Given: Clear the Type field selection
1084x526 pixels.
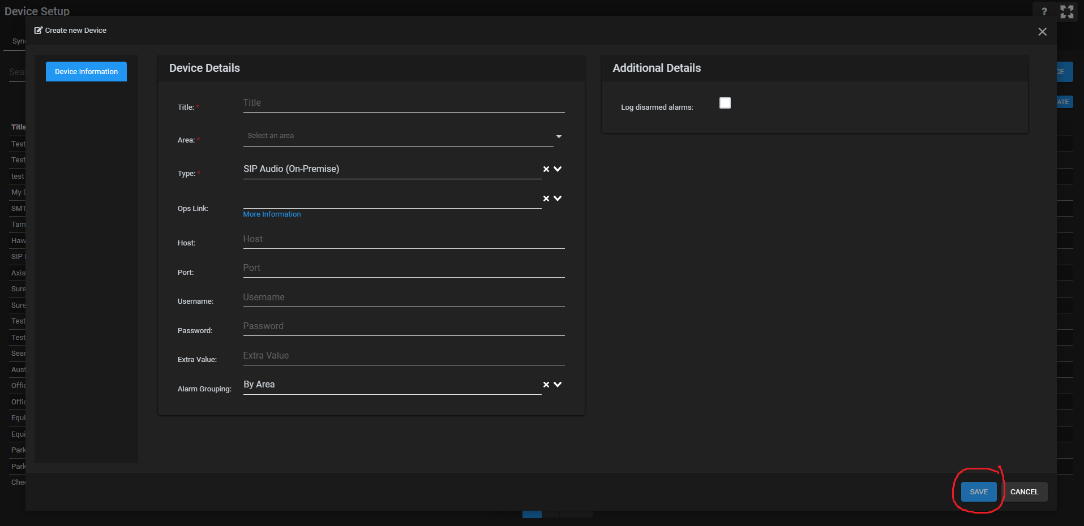Looking at the screenshot, I should click(x=546, y=169).
